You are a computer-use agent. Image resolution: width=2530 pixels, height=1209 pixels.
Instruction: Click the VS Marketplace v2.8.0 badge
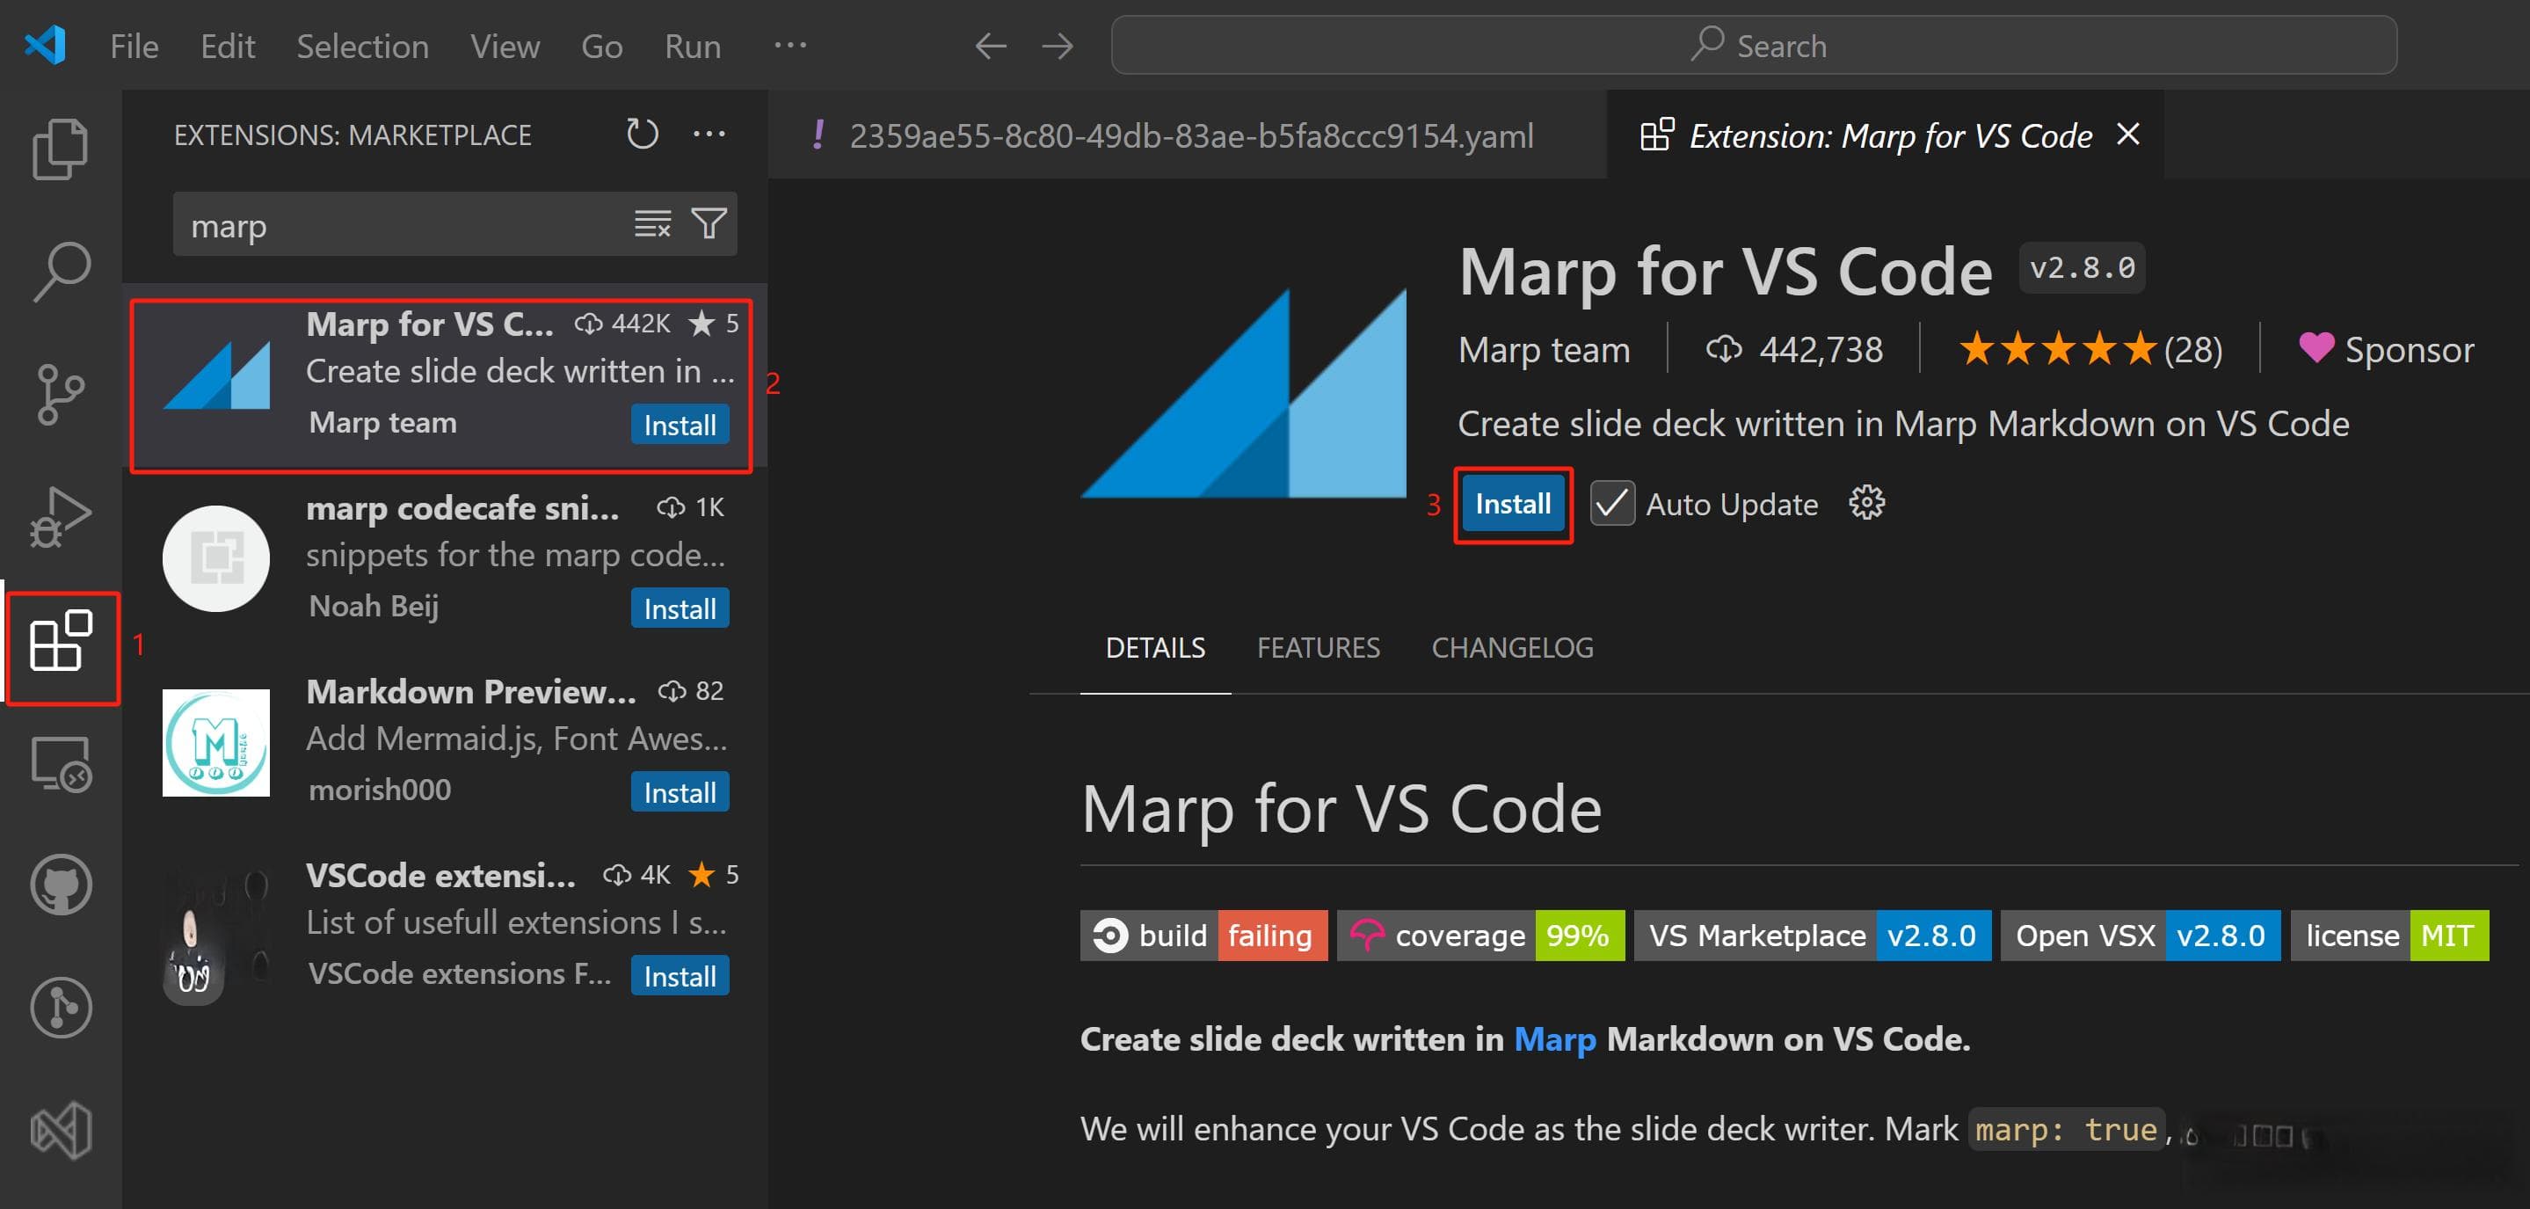point(1813,935)
